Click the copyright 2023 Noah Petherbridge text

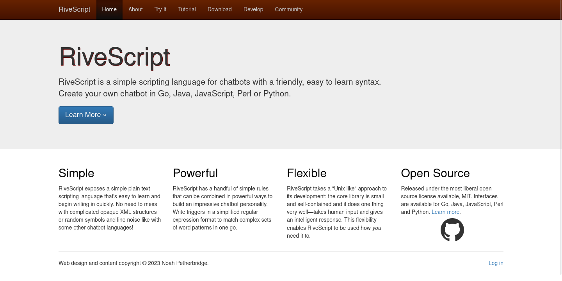(133, 263)
